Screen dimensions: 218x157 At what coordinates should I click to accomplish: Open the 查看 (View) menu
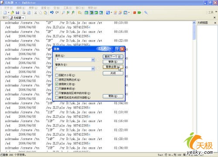pos(45,8)
